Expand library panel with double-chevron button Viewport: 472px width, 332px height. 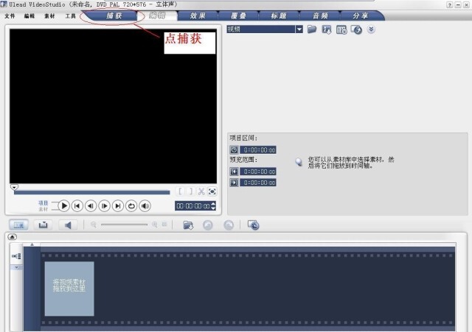[x=371, y=29]
